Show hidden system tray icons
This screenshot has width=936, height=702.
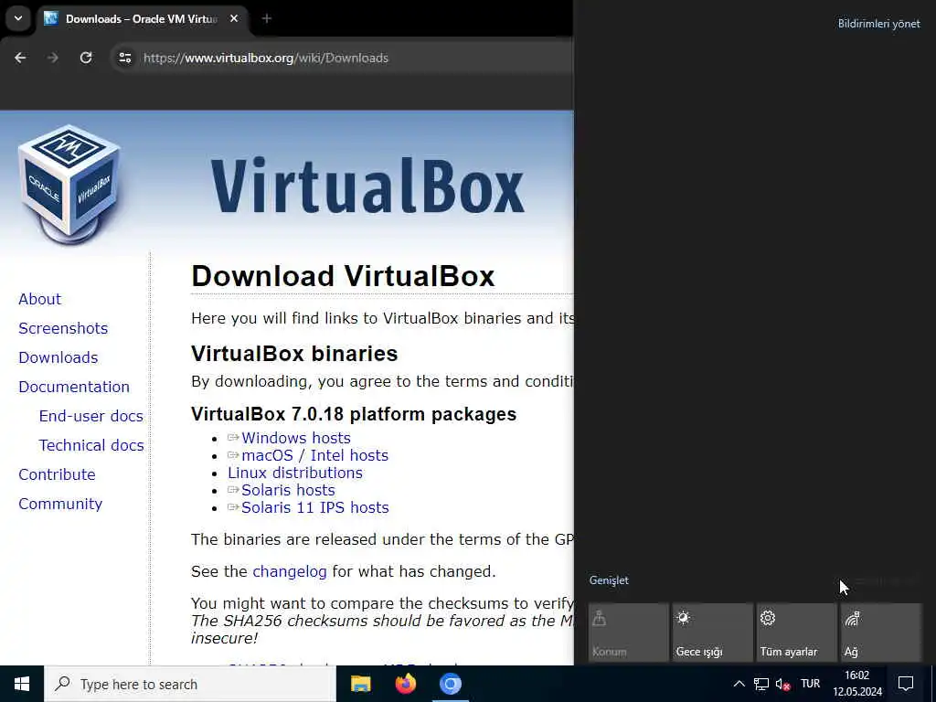click(739, 684)
